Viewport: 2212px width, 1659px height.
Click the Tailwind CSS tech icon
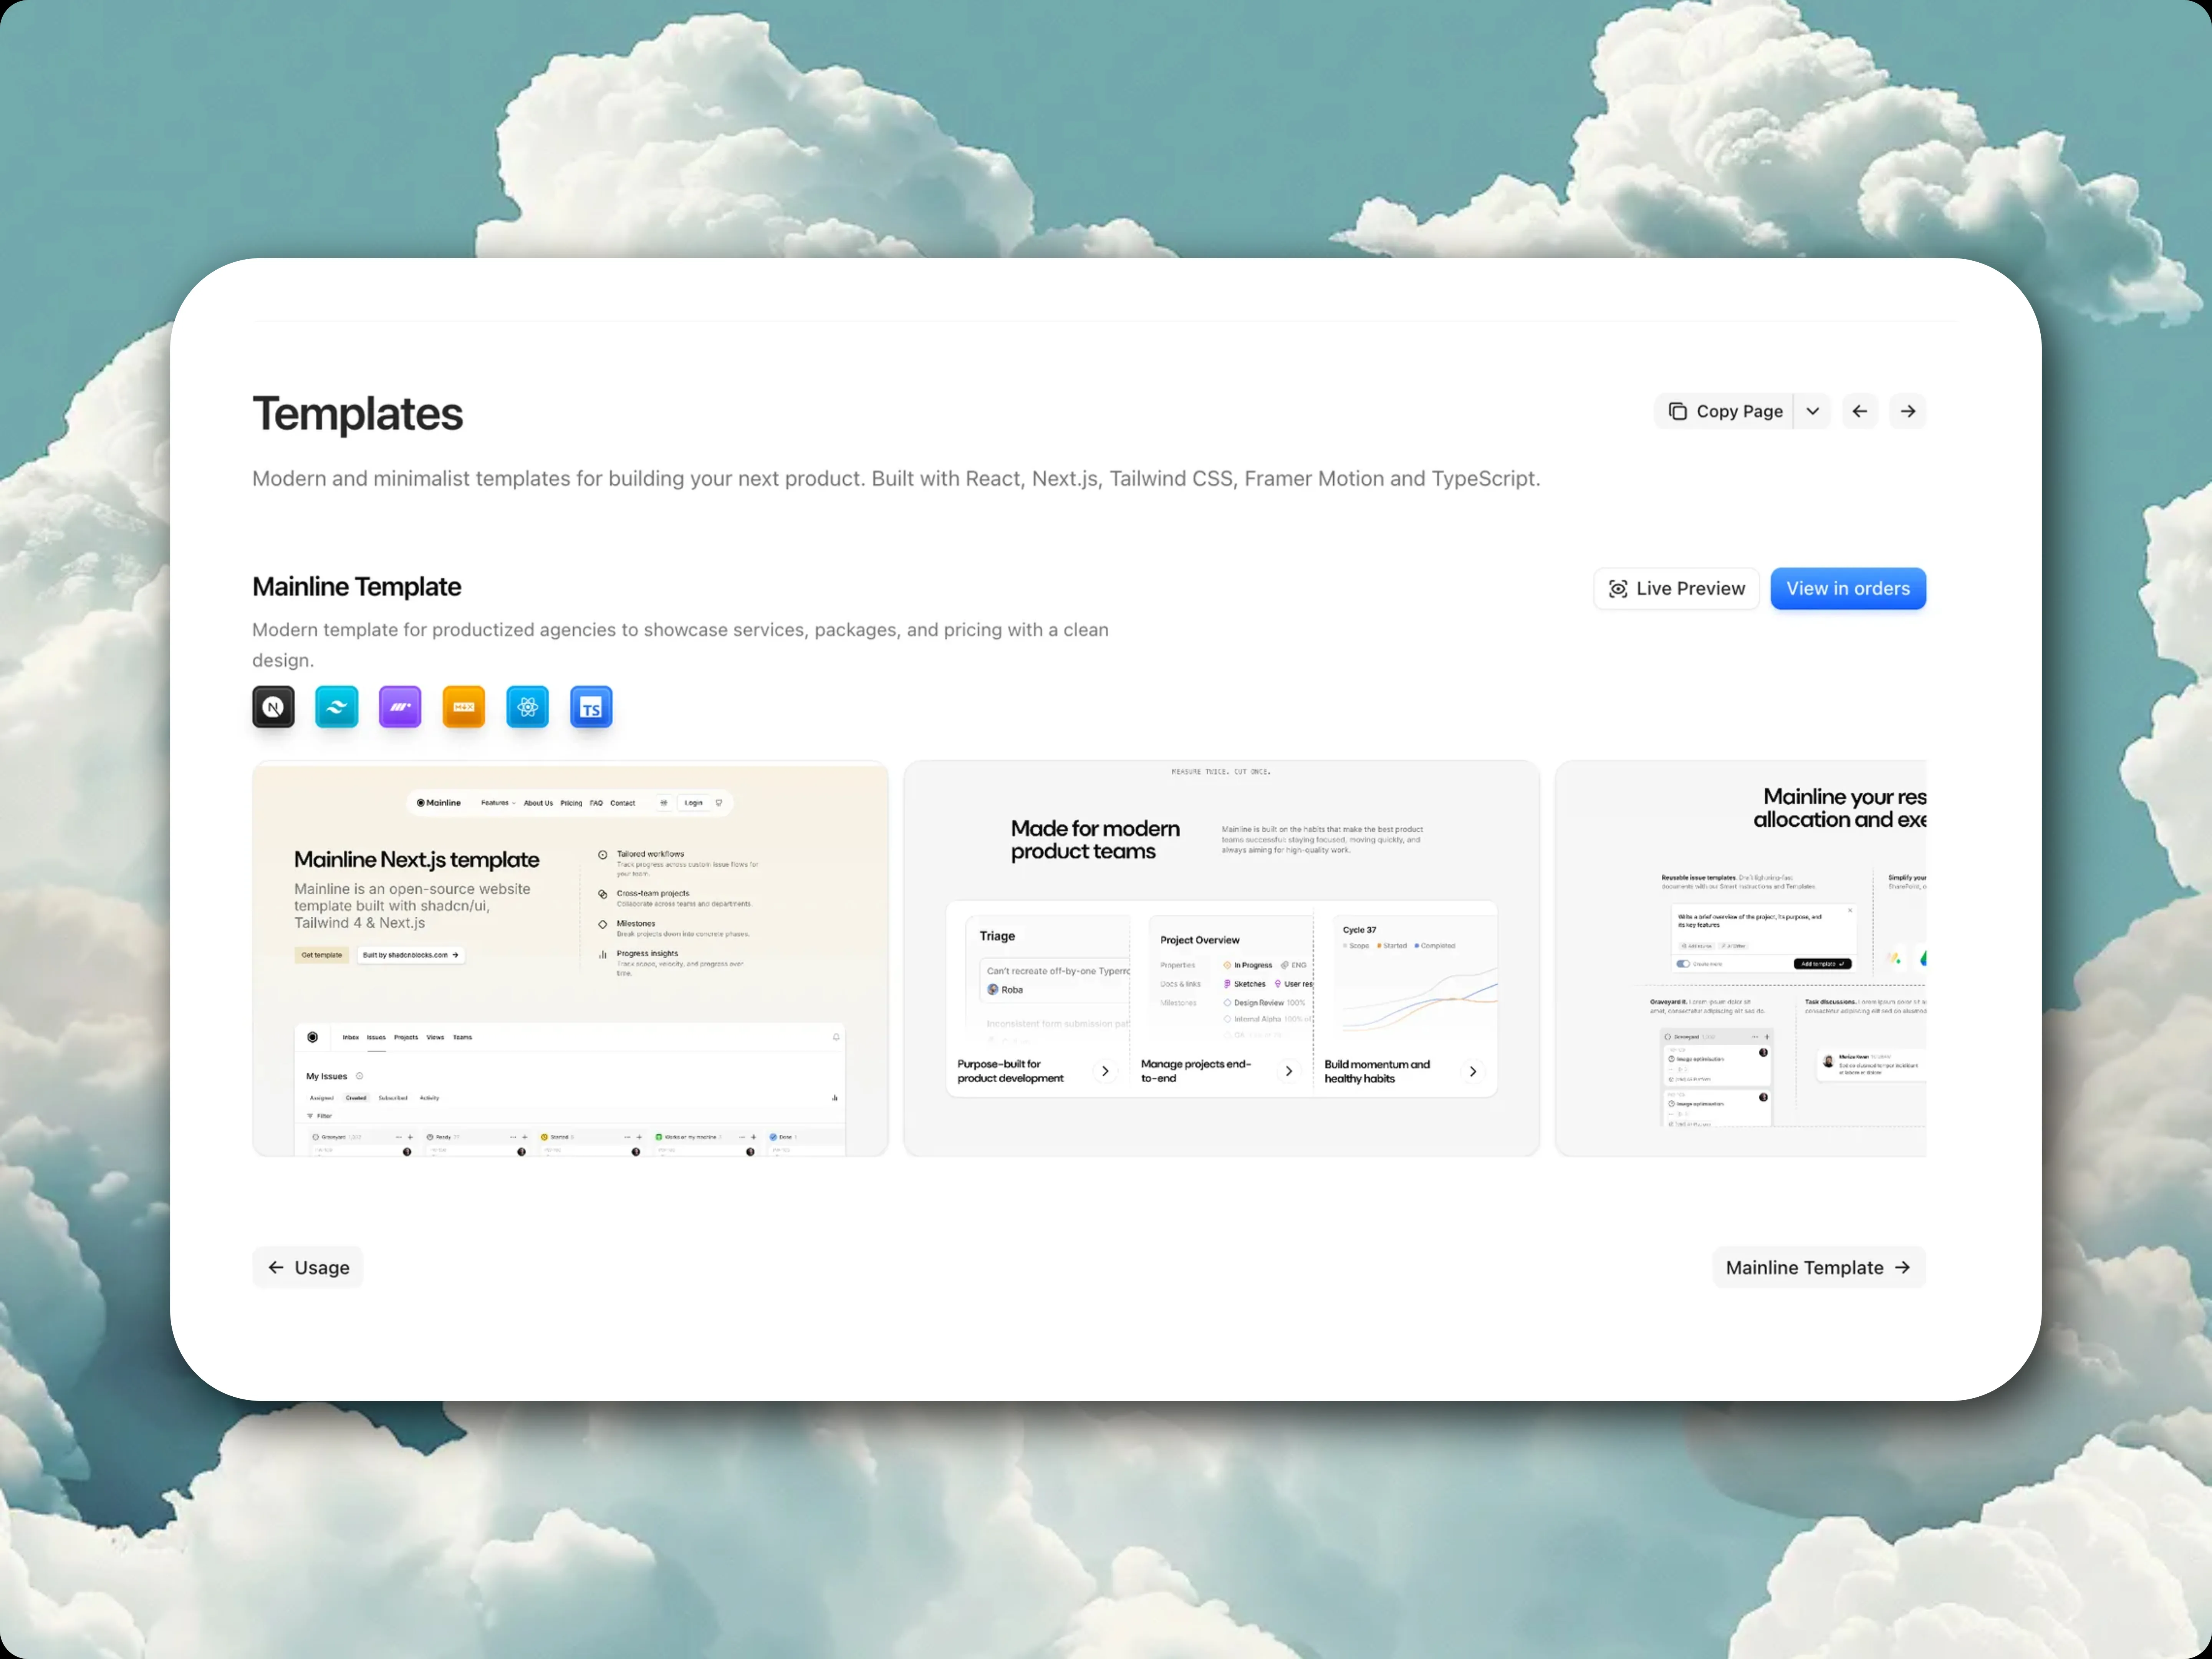click(x=337, y=707)
